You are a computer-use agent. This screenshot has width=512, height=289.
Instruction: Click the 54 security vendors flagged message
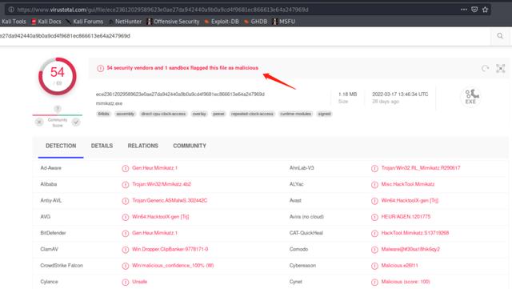tap(182, 68)
